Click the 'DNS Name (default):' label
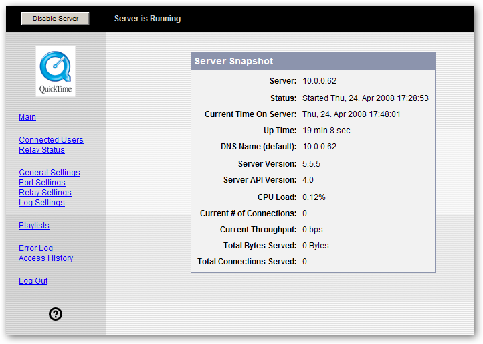The image size is (483, 344). click(x=258, y=147)
